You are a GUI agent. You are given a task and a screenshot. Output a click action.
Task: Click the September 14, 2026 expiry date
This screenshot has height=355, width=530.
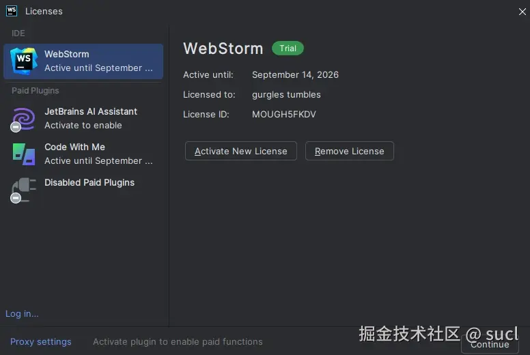tap(295, 74)
